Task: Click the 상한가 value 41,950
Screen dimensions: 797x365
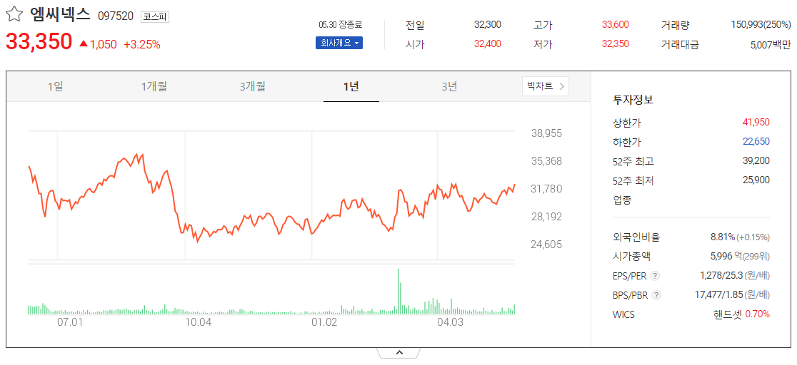Action: point(756,123)
